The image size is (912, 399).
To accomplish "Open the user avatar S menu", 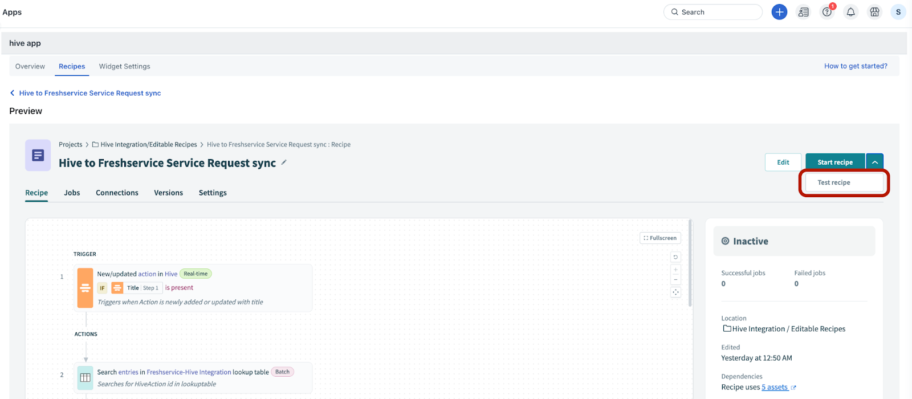I will pyautogui.click(x=898, y=12).
